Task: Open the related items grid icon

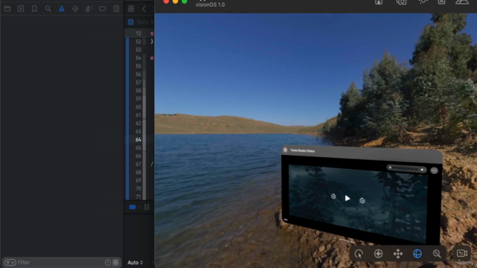Action: 131,8
